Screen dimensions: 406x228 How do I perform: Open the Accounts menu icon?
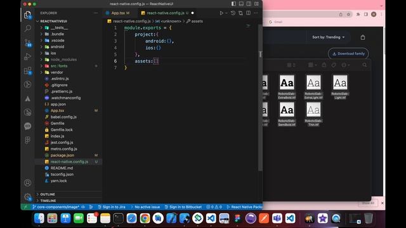27,183
